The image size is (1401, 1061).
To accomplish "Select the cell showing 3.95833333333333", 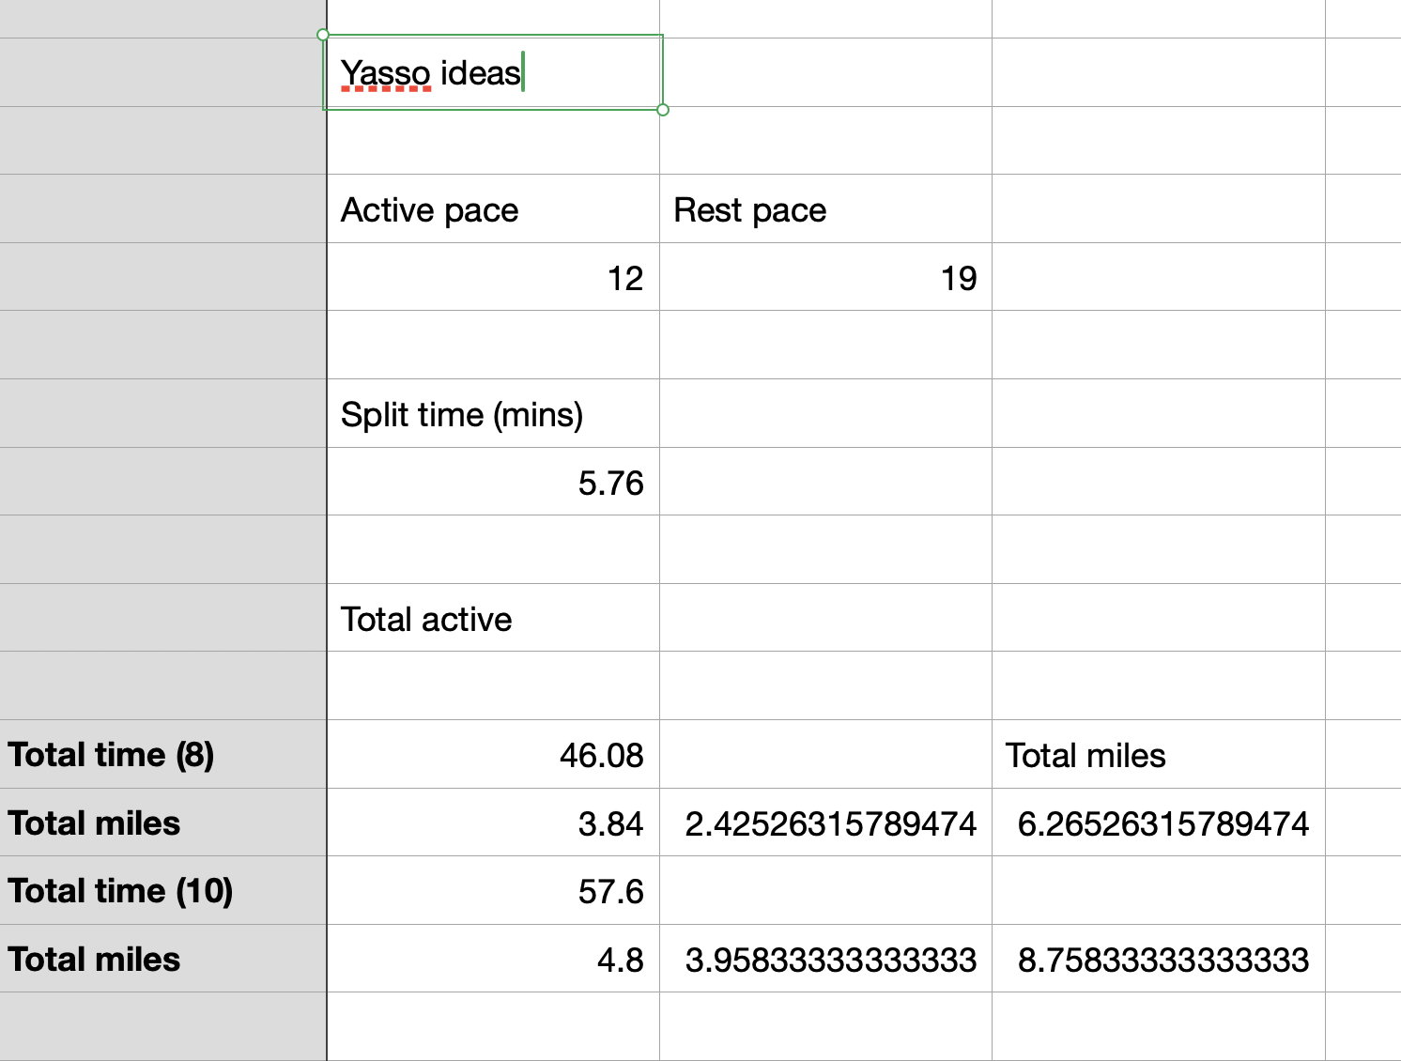I will point(825,960).
